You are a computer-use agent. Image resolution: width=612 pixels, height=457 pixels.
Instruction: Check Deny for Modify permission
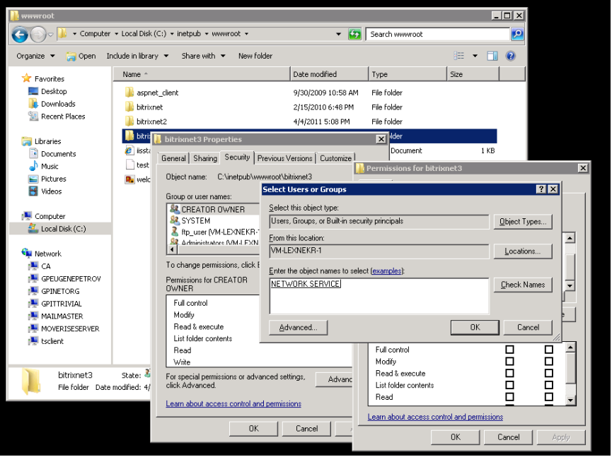pos(549,361)
